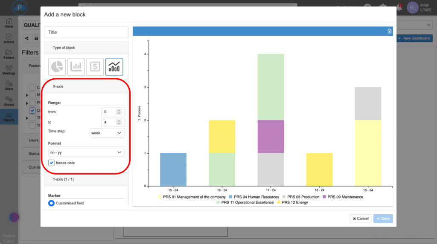
Task: Select the Customised field radio button
Action: (x=51, y=203)
